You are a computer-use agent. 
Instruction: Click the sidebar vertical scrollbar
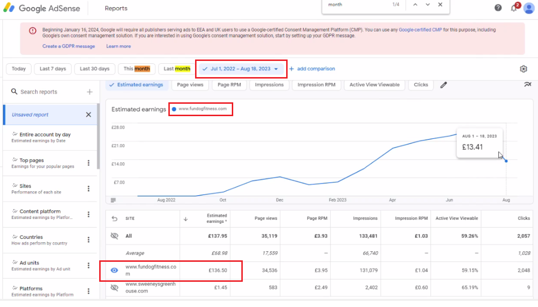[x=98, y=136]
